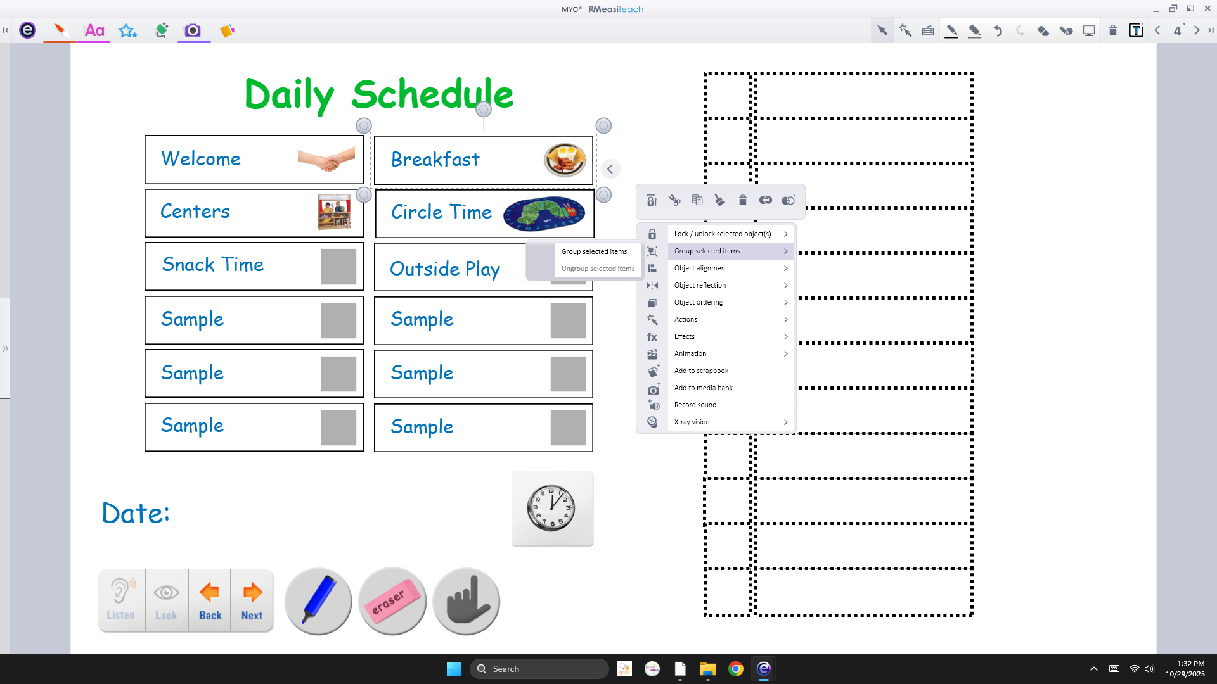
Task: Choose Add to media bank
Action: click(730, 388)
